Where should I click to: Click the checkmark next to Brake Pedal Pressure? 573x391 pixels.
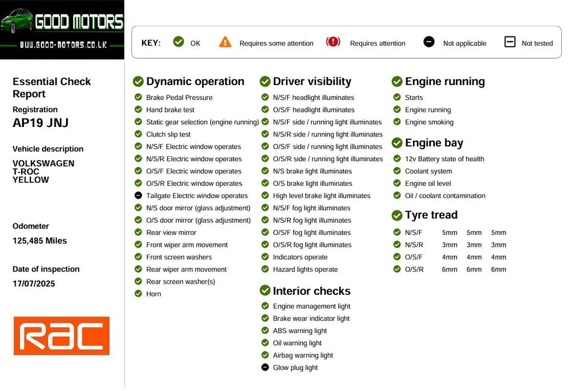point(138,97)
